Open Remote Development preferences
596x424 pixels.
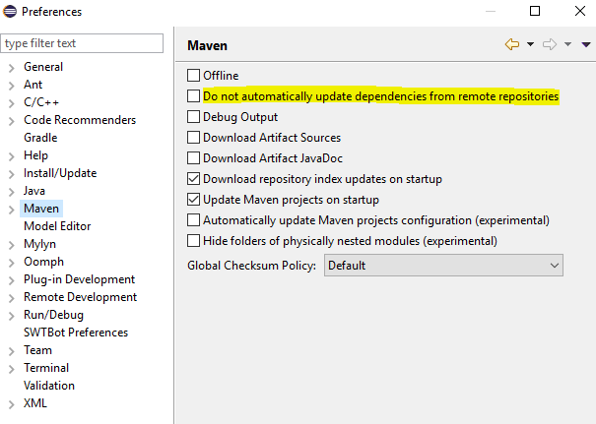80,297
